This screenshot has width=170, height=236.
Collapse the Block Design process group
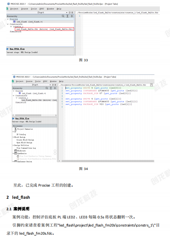[x=13, y=137]
